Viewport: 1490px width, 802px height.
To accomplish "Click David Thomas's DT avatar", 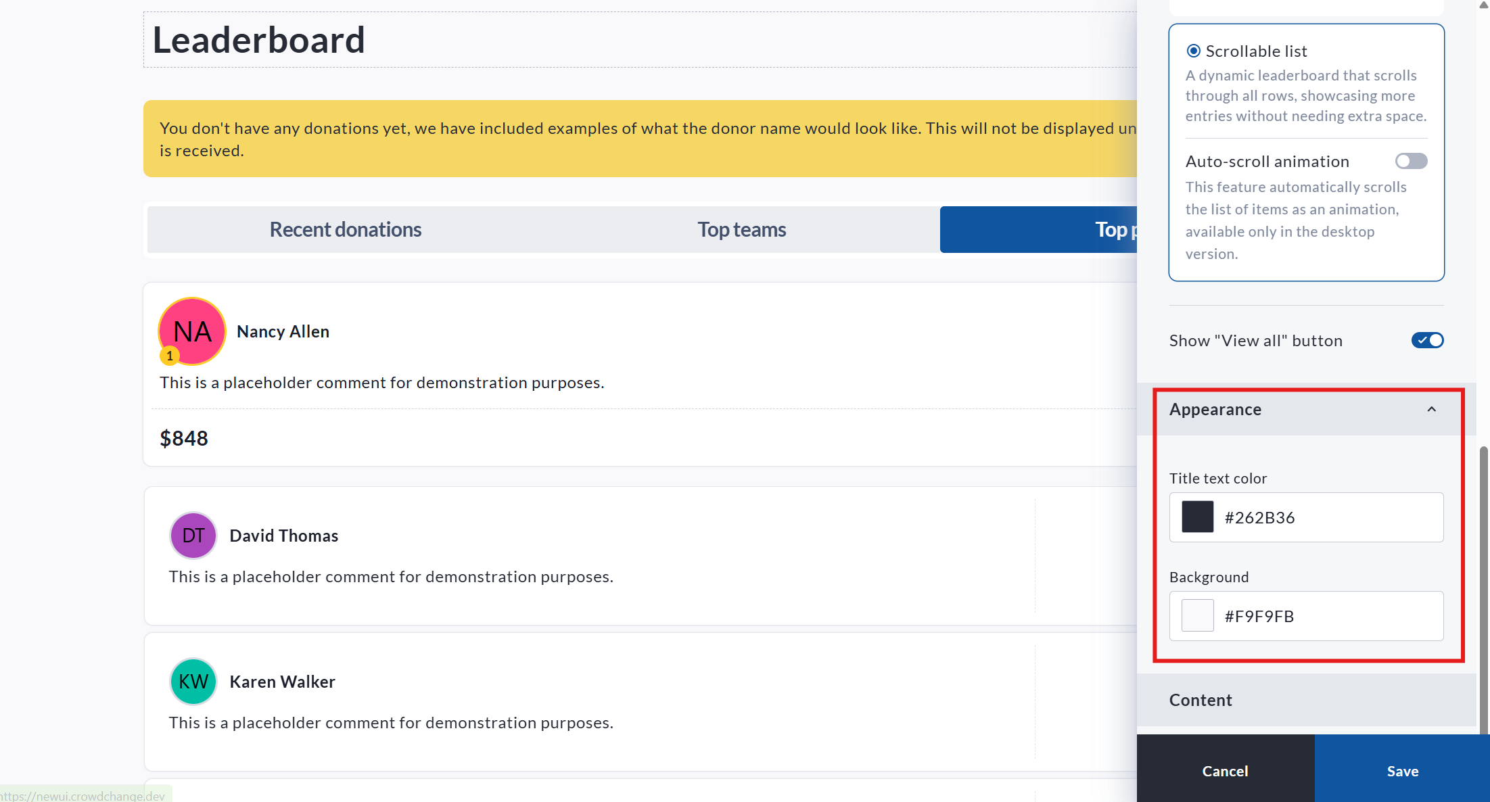I will click(x=193, y=536).
